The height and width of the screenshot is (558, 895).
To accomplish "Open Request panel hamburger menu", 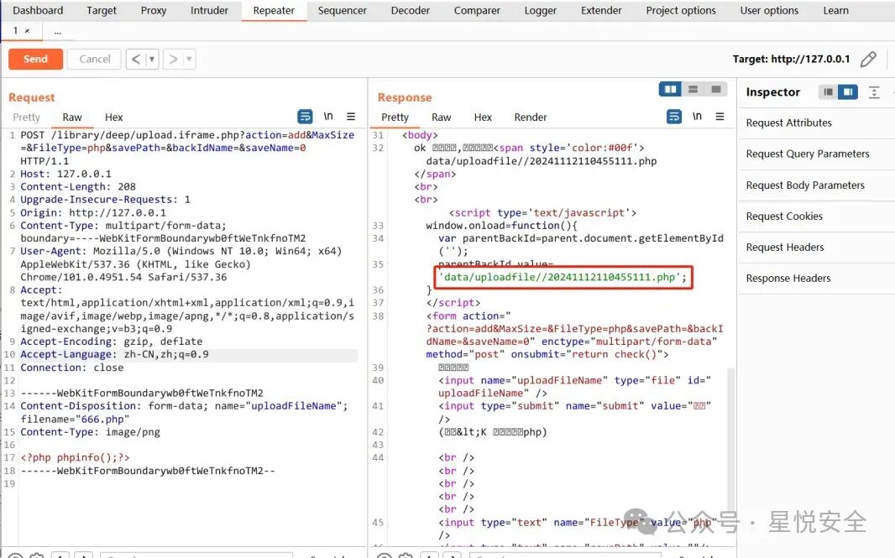I will point(350,117).
